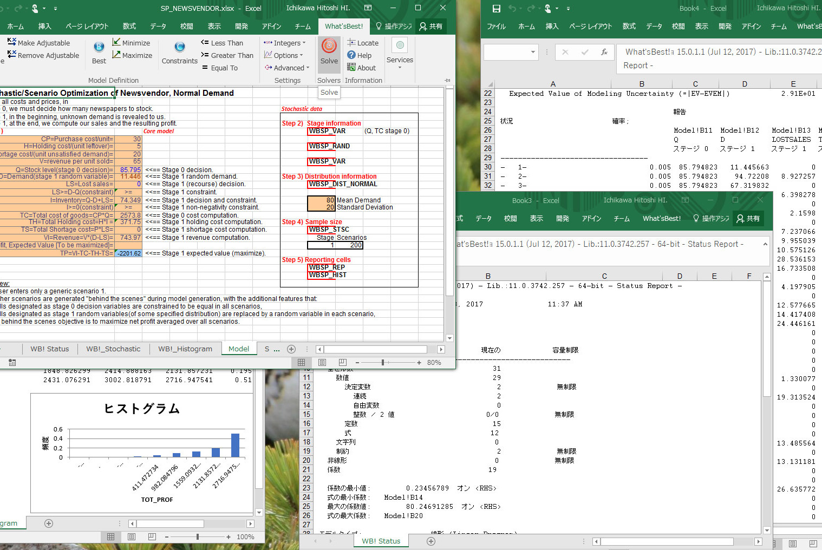Viewport: 822px width, 550px height.
Task: Switch SP_NEWSVENDOR to Normal view
Action: 302,363
